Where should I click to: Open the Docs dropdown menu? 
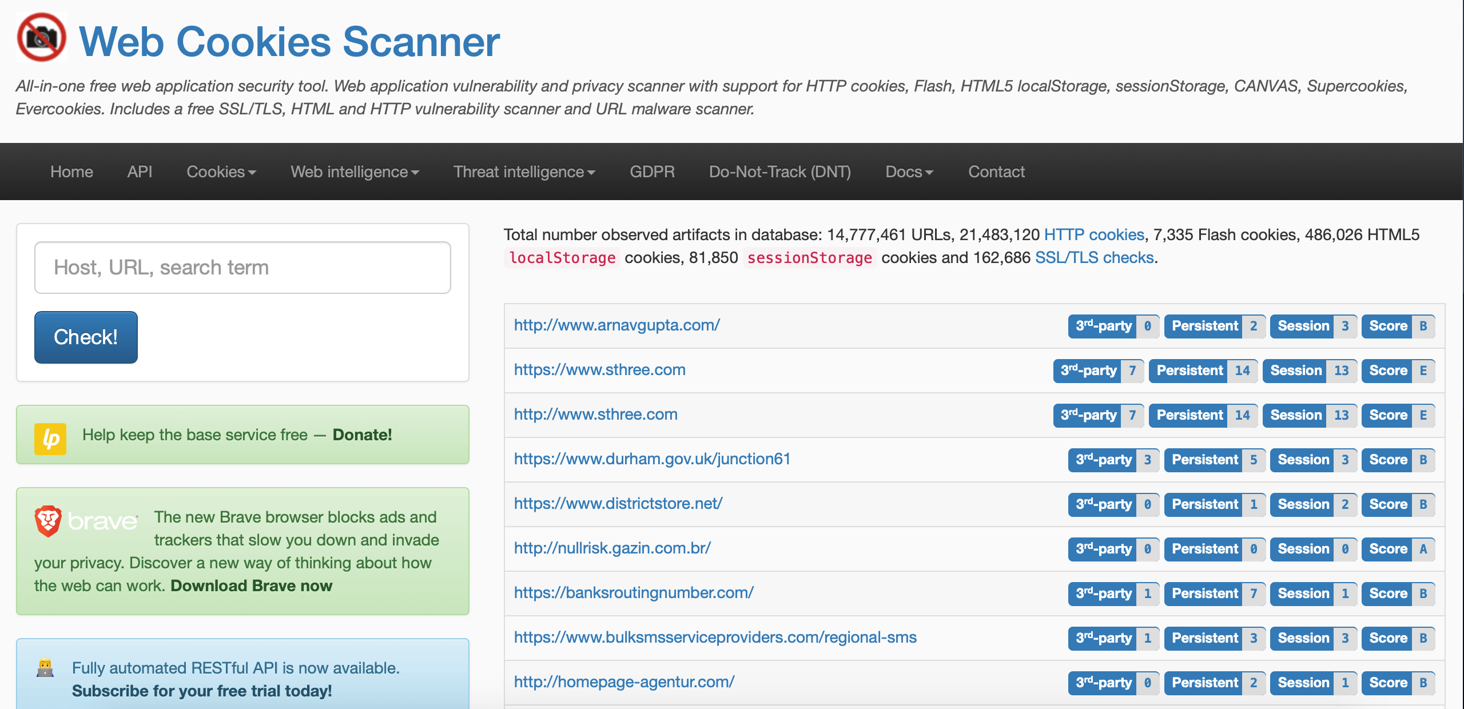[909, 172]
